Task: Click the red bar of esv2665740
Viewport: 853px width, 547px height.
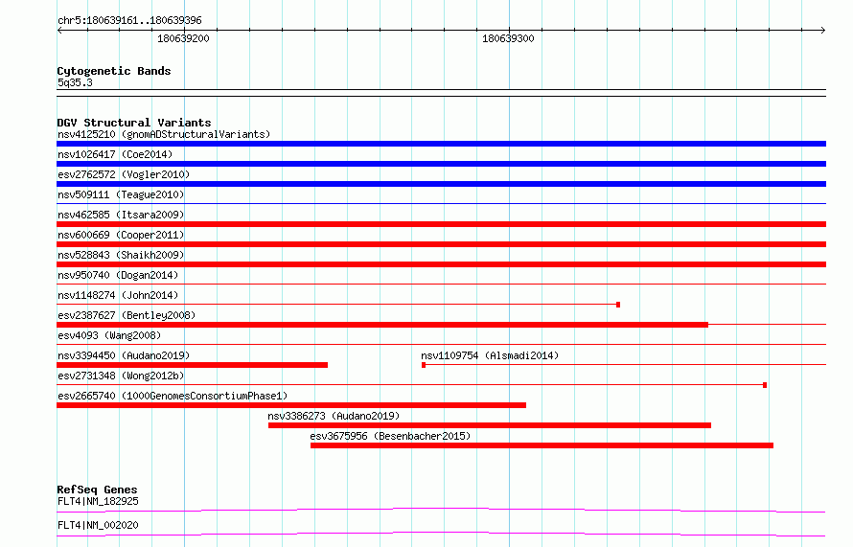Action: pos(291,405)
